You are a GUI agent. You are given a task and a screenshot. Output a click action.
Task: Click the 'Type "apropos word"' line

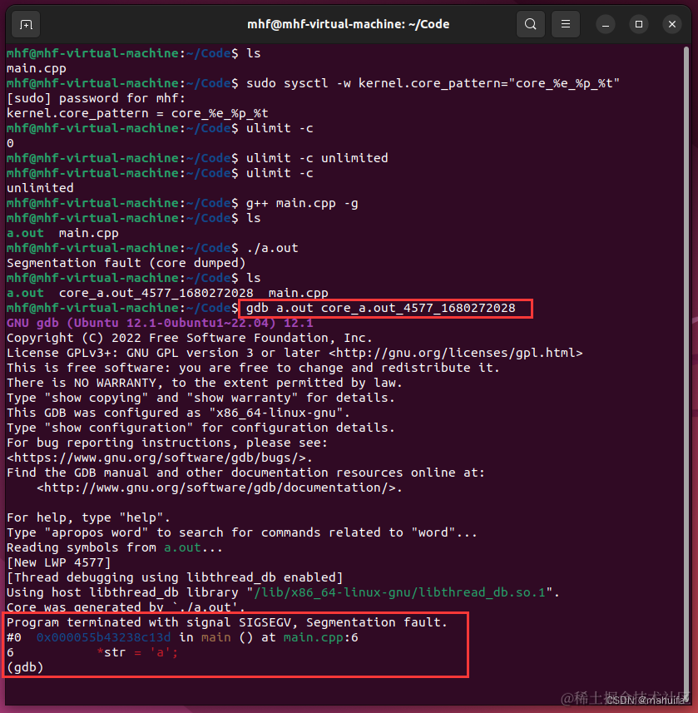[x=242, y=532]
